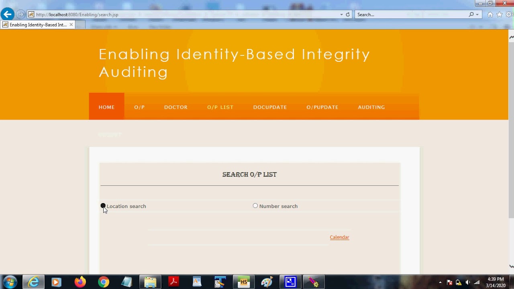514x289 pixels.
Task: Open the browser Home icon
Action: click(490, 14)
